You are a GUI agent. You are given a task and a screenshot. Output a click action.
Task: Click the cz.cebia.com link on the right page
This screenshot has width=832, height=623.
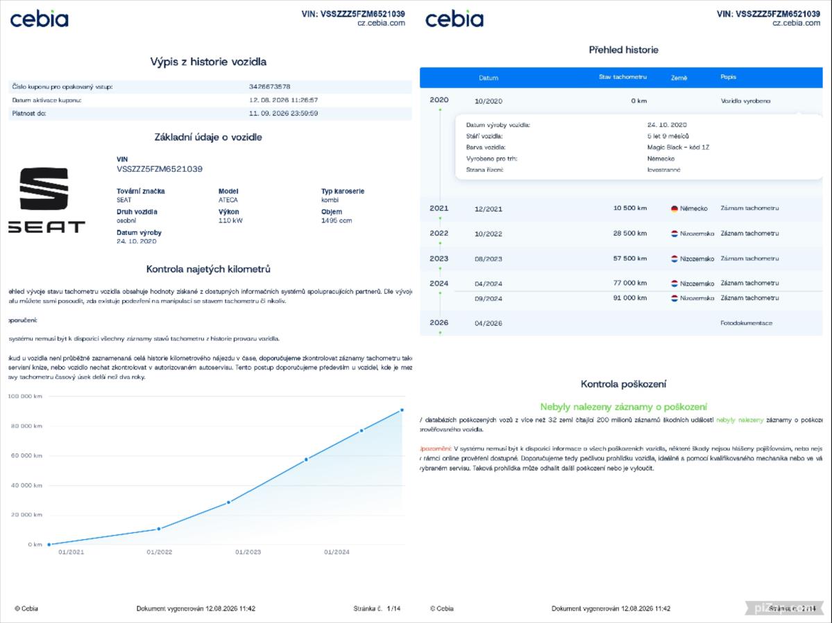797,24
